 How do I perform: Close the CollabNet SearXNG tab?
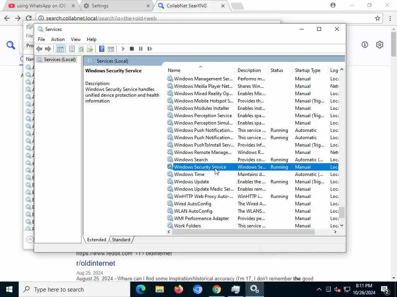click(223, 6)
